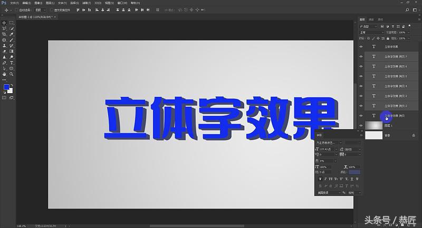Hide the 立体字效果 拷贝 5 layer

[361, 76]
